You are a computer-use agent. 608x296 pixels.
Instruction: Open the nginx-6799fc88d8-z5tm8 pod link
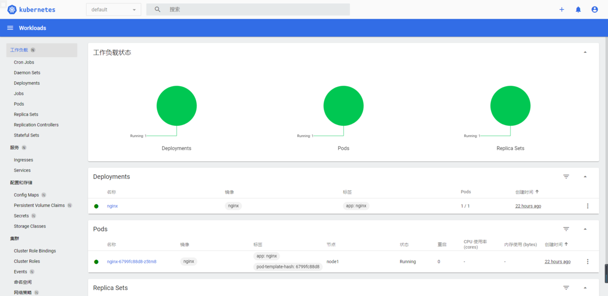pyautogui.click(x=131, y=261)
